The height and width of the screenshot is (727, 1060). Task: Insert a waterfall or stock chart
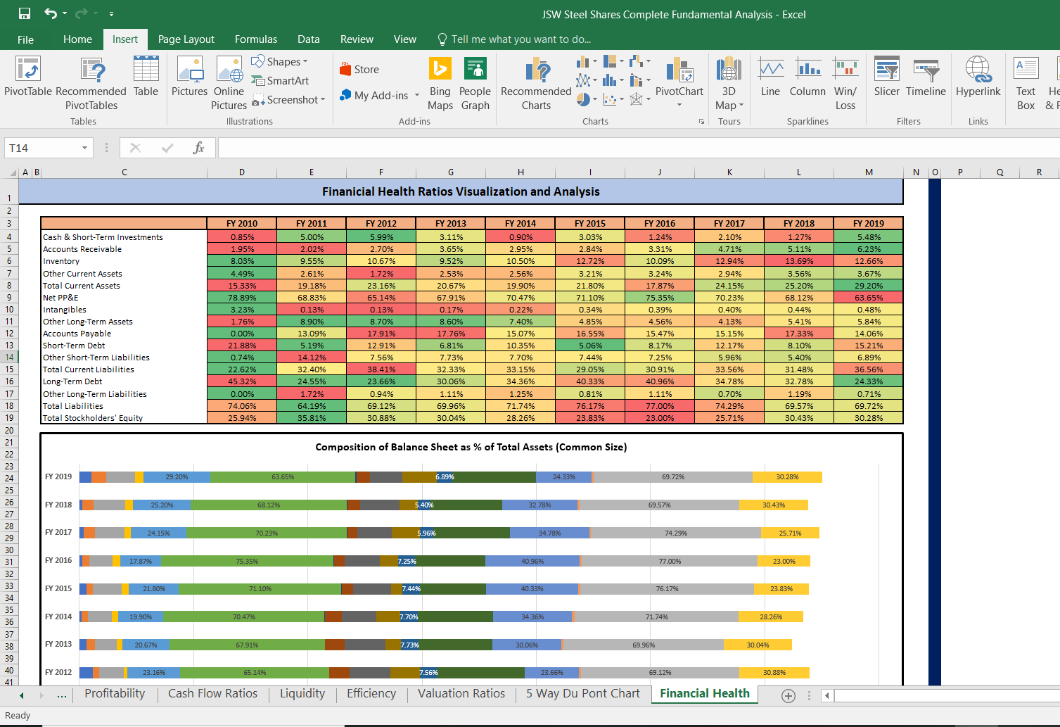[640, 62]
